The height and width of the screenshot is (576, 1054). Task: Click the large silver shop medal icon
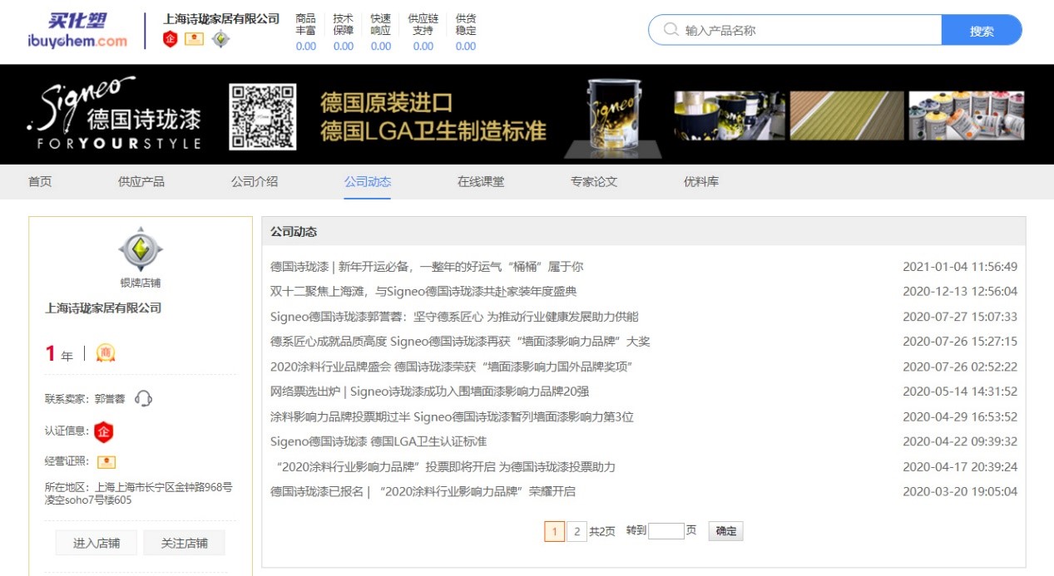141,249
